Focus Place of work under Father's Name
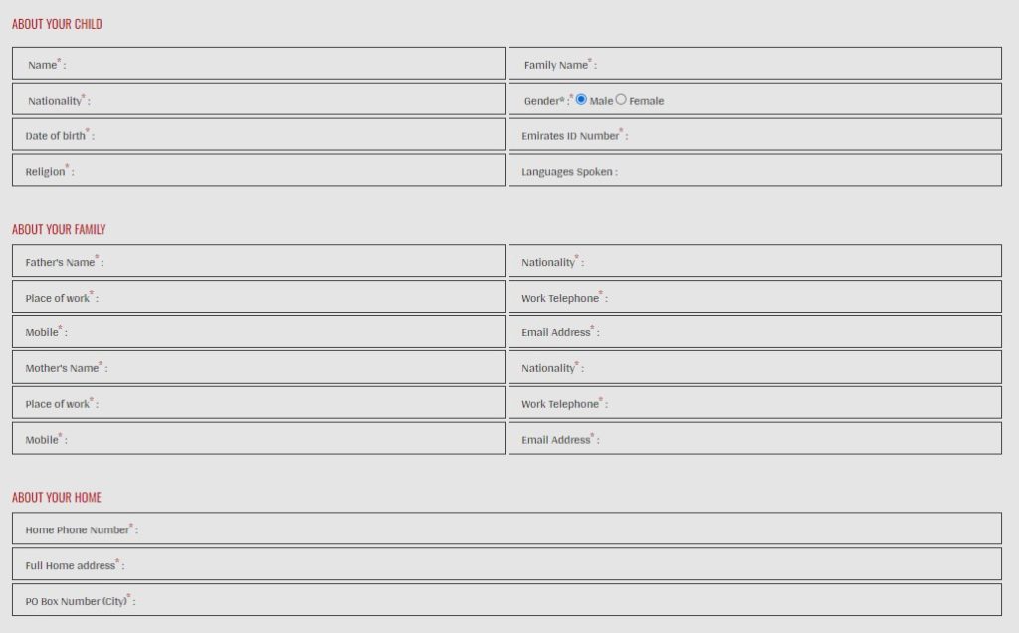This screenshot has height=633, width=1019. [x=299, y=297]
